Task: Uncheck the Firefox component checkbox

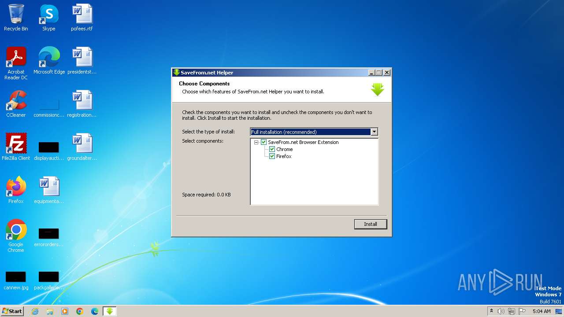Action: [x=272, y=156]
